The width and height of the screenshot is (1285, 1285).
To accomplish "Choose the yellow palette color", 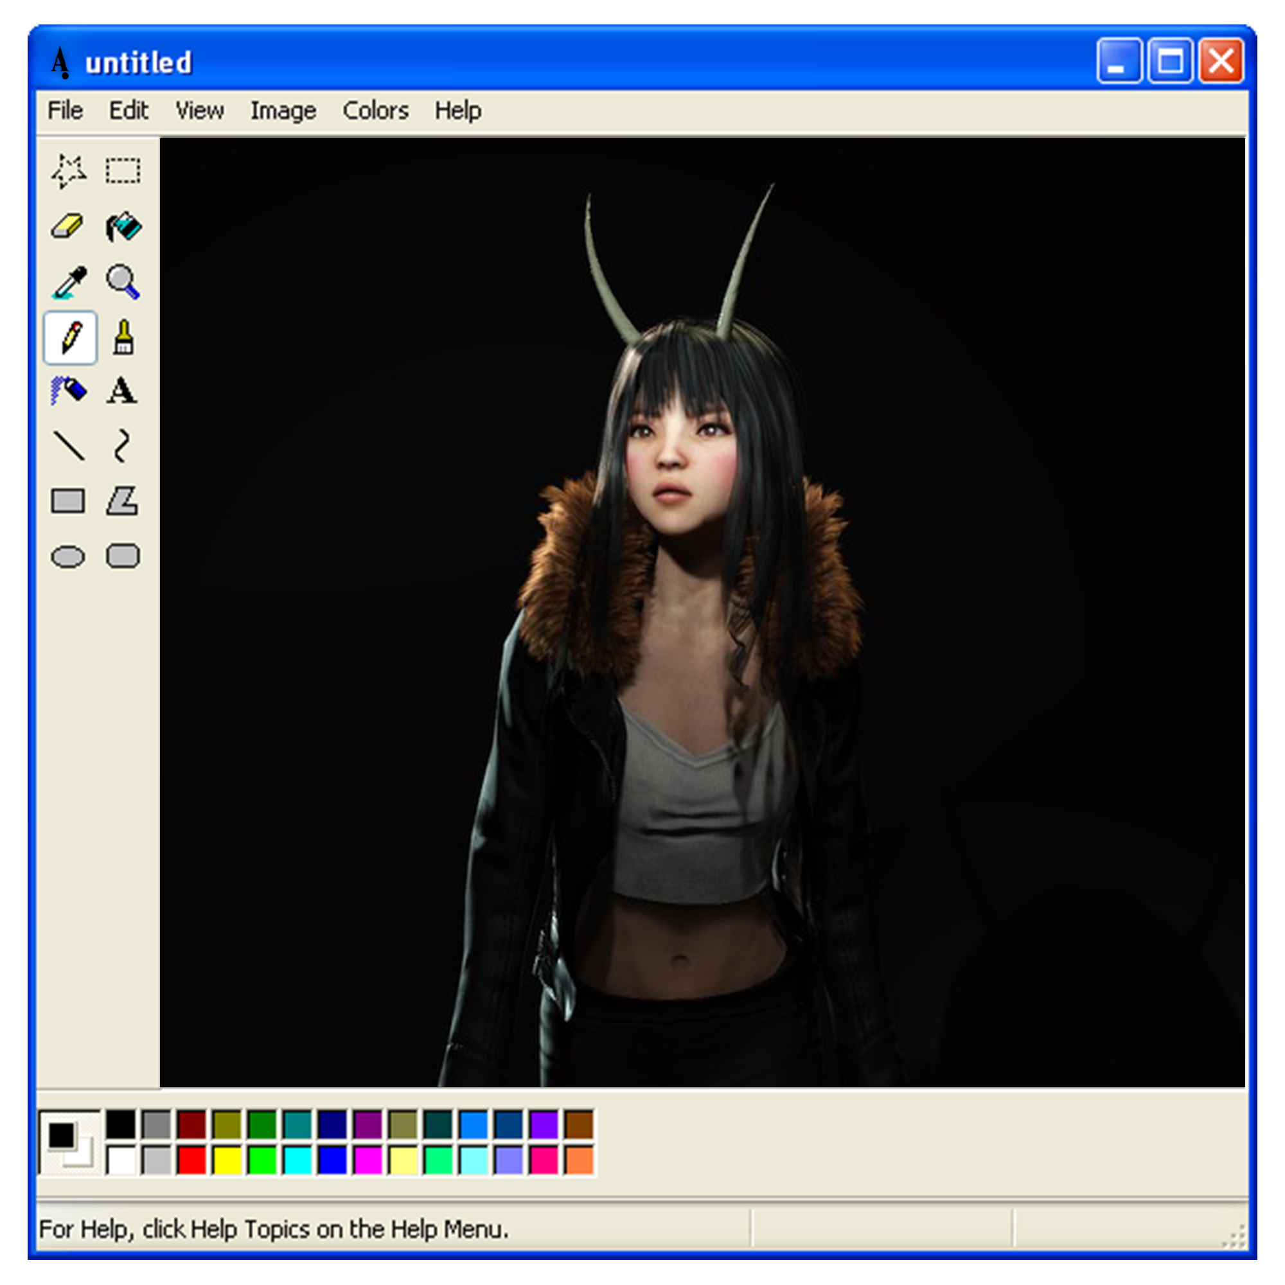I will [x=227, y=1160].
